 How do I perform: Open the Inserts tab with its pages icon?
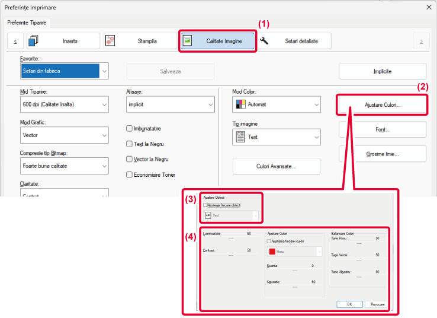61,41
